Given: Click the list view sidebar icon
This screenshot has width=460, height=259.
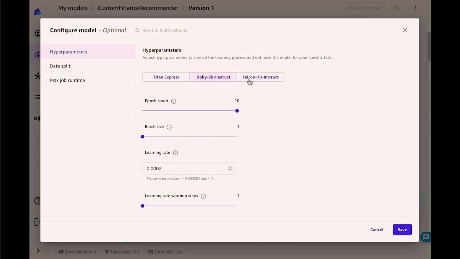Looking at the screenshot, I should click(38, 97).
